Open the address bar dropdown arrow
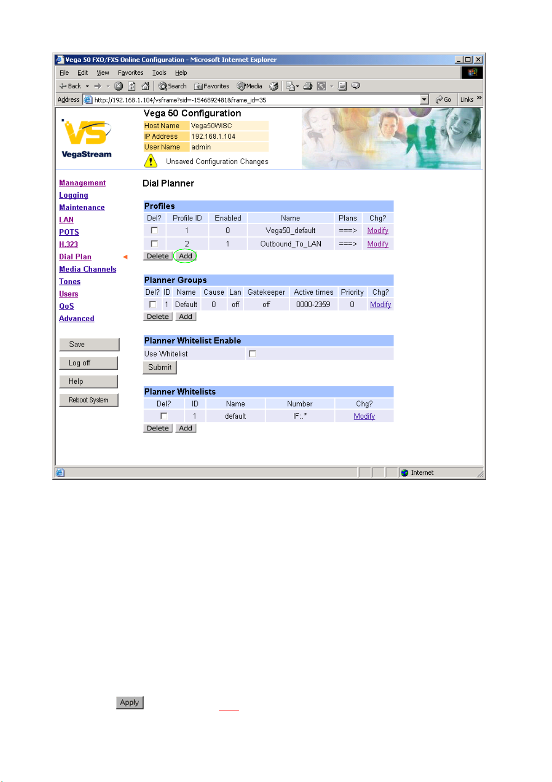Image resolution: width=552 pixels, height=782 pixels. pyautogui.click(x=424, y=99)
